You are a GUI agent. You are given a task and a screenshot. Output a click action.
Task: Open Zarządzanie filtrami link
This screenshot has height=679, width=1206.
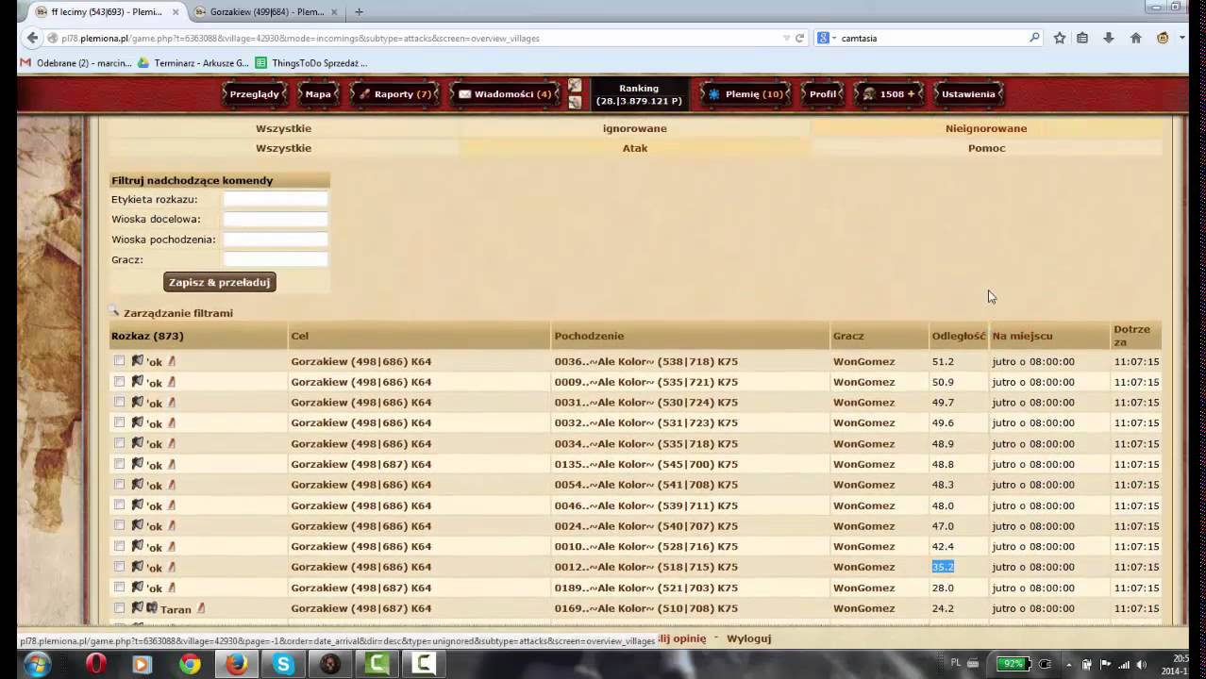coord(178,313)
